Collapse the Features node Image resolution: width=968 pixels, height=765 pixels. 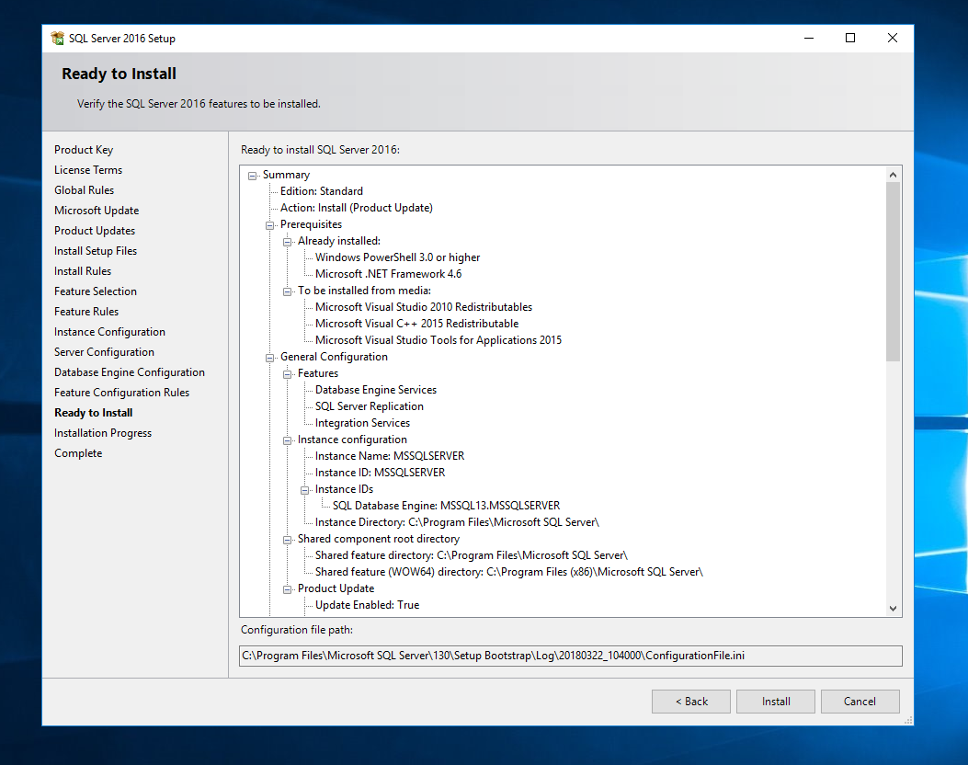(287, 372)
